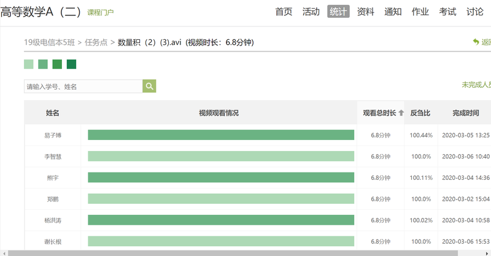Viewport: 491px width, 256px height.
Task: Click the darkest green legend swatch
Action: pos(71,64)
